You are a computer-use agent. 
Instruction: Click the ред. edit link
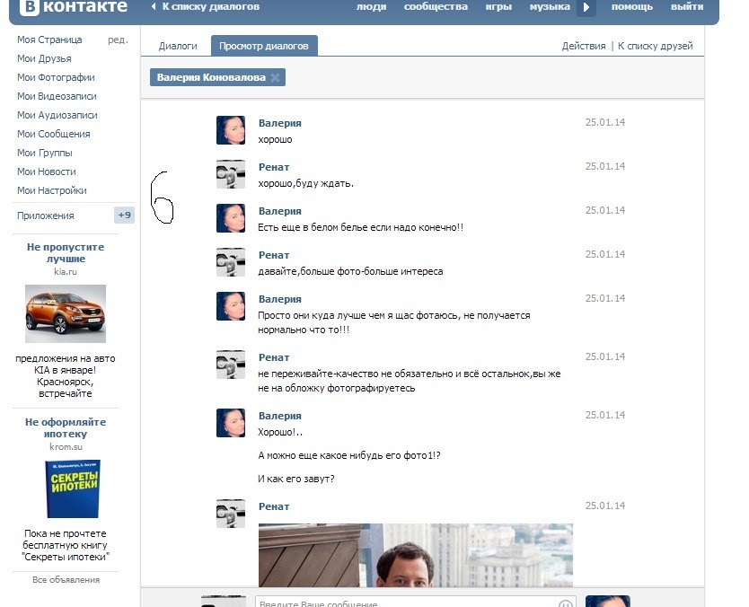click(118, 40)
